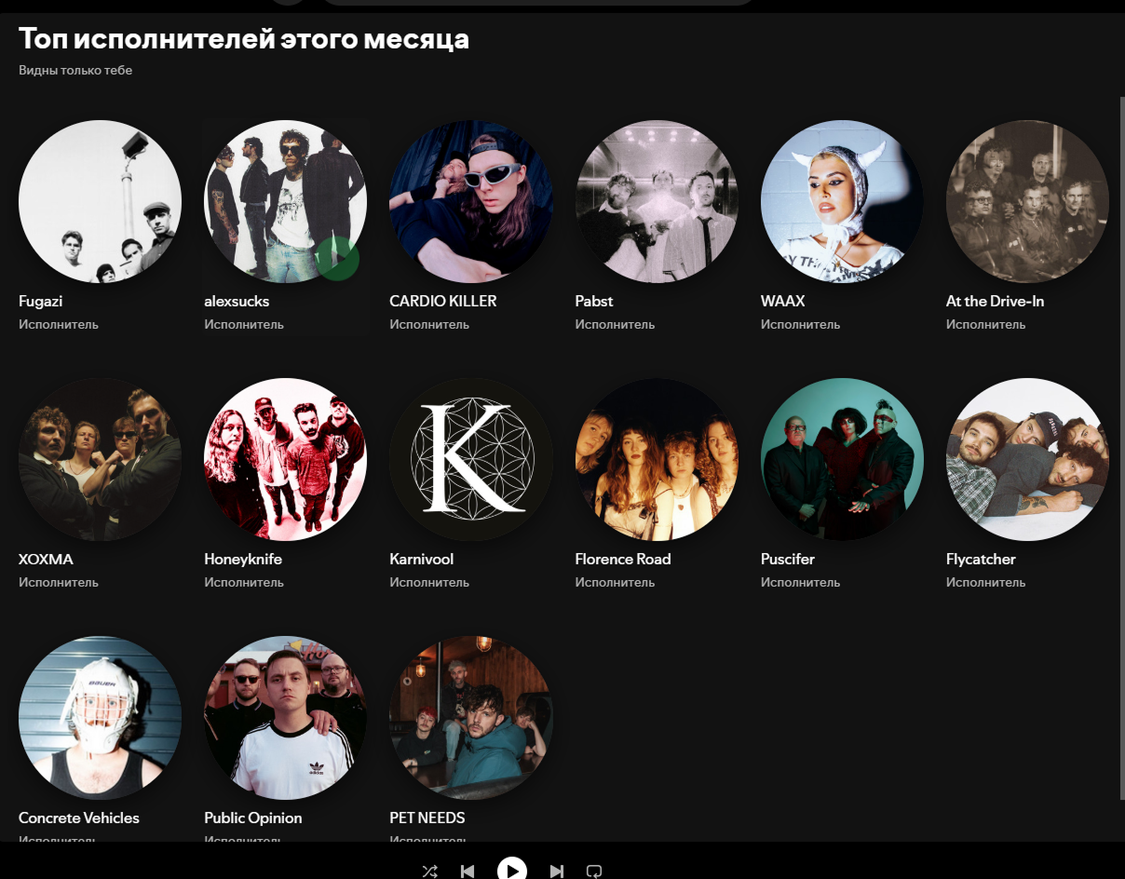Open the At the Drive-In artist photo
The width and height of the screenshot is (1125, 879).
(1027, 201)
